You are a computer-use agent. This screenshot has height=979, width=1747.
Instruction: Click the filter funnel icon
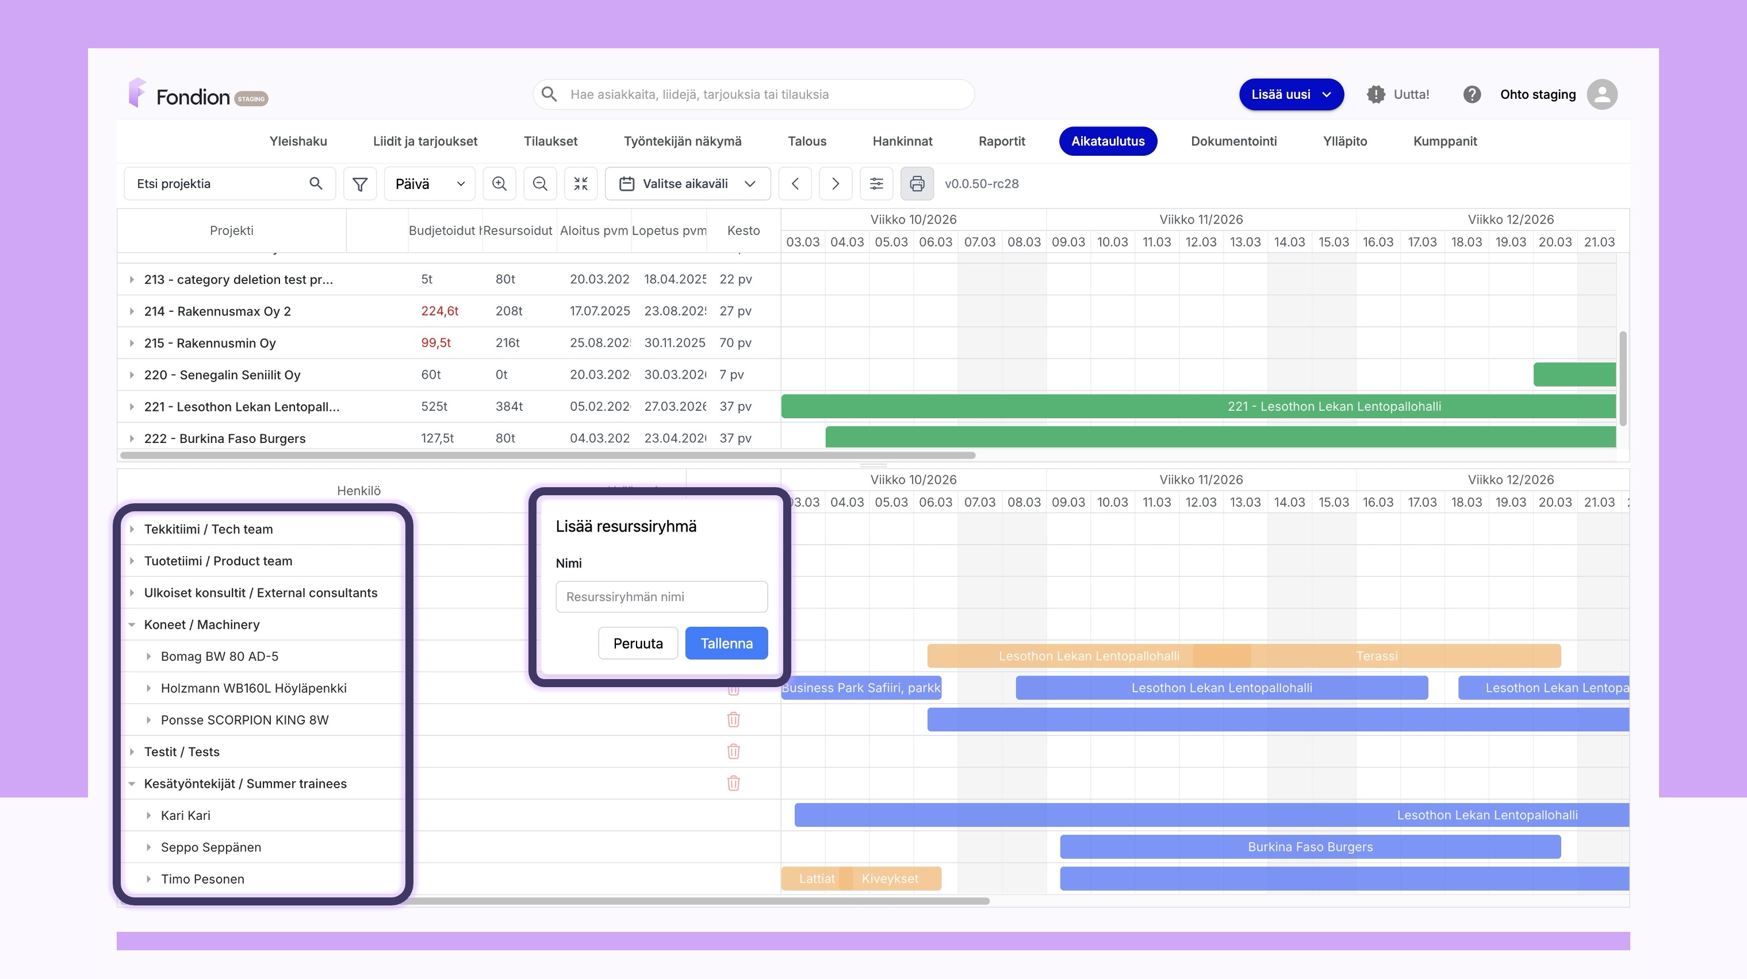[x=359, y=184]
